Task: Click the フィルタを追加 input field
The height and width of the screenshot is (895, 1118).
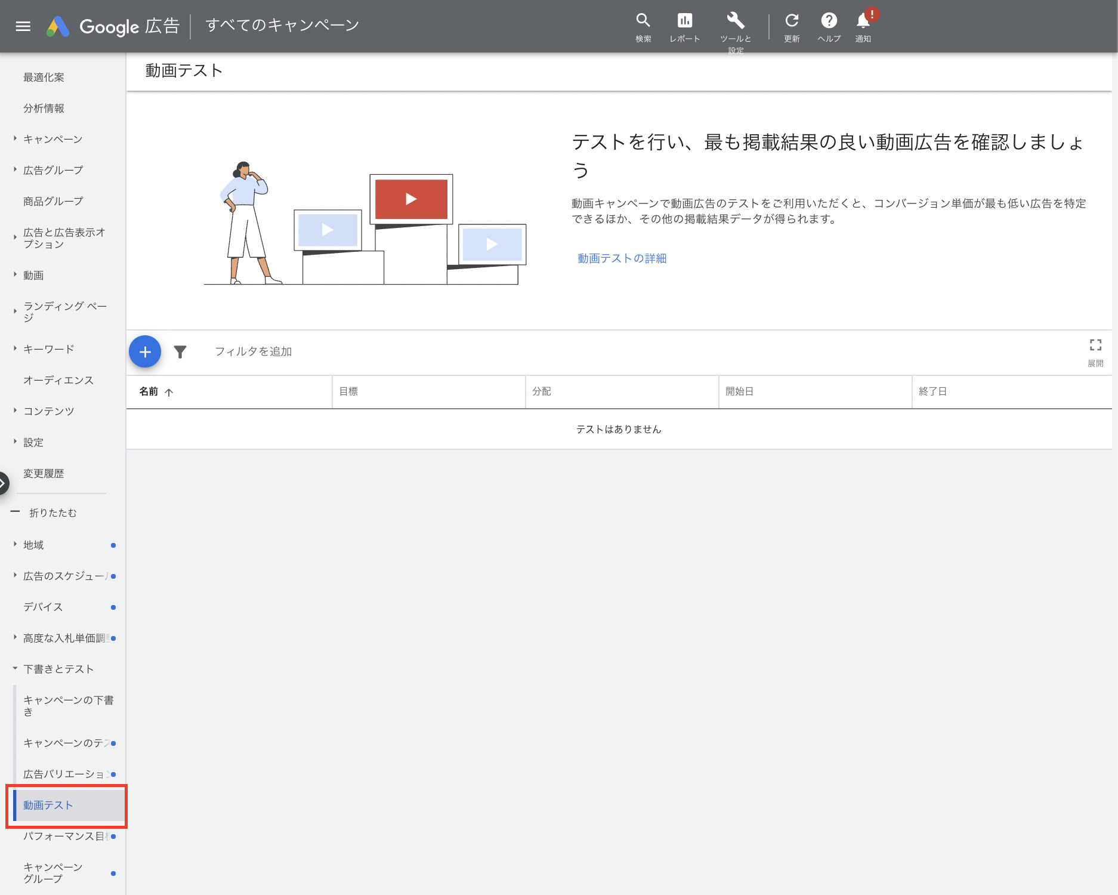Action: pyautogui.click(x=254, y=352)
